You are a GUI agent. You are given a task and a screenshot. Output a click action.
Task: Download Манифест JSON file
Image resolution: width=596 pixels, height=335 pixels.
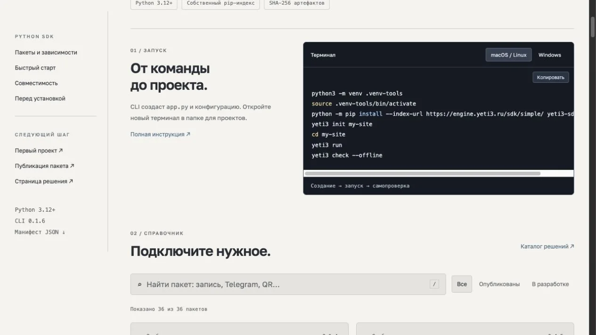pos(40,232)
